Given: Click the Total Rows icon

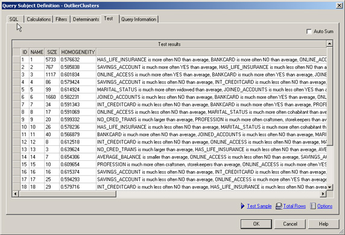Looking at the screenshot, I should 279,206.
